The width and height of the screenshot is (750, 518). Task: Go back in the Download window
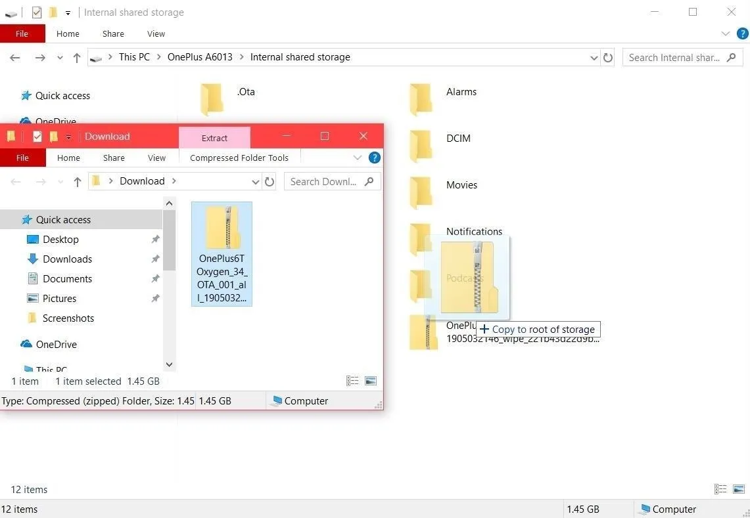(16, 182)
